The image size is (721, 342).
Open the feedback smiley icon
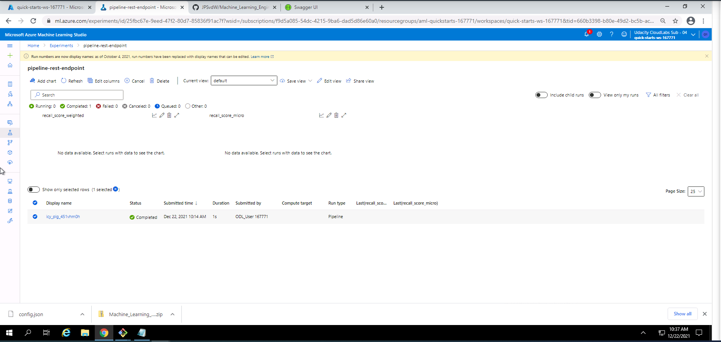click(624, 34)
